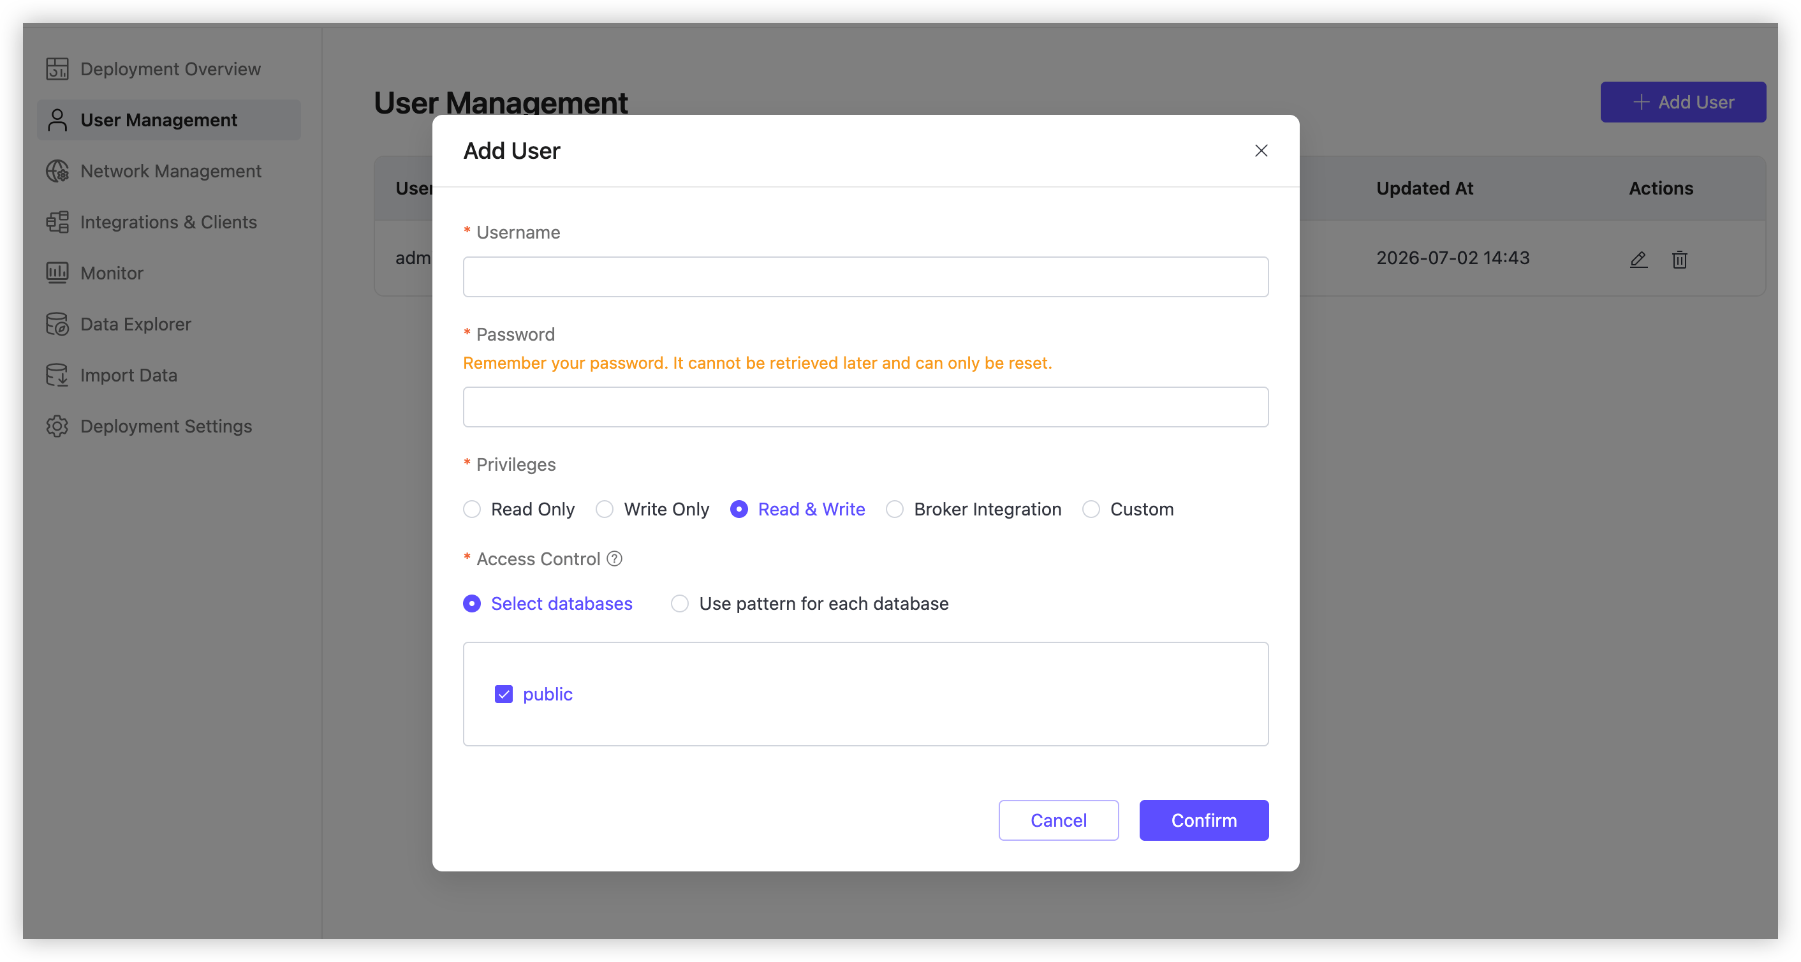Click the Monitor chart icon
This screenshot has height=962, width=1801.
pyautogui.click(x=57, y=272)
